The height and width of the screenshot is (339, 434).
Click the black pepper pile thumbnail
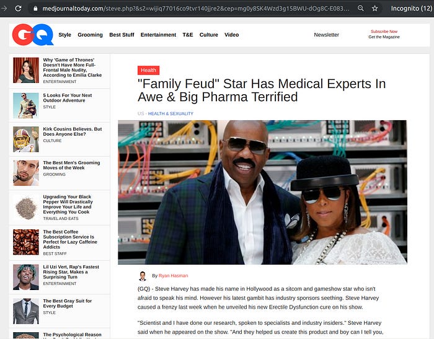[26, 208]
